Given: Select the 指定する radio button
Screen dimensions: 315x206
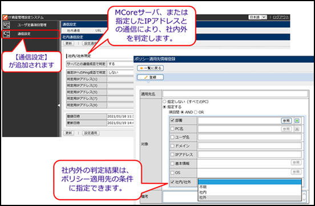Looking at the screenshot, I should pos(164,107).
